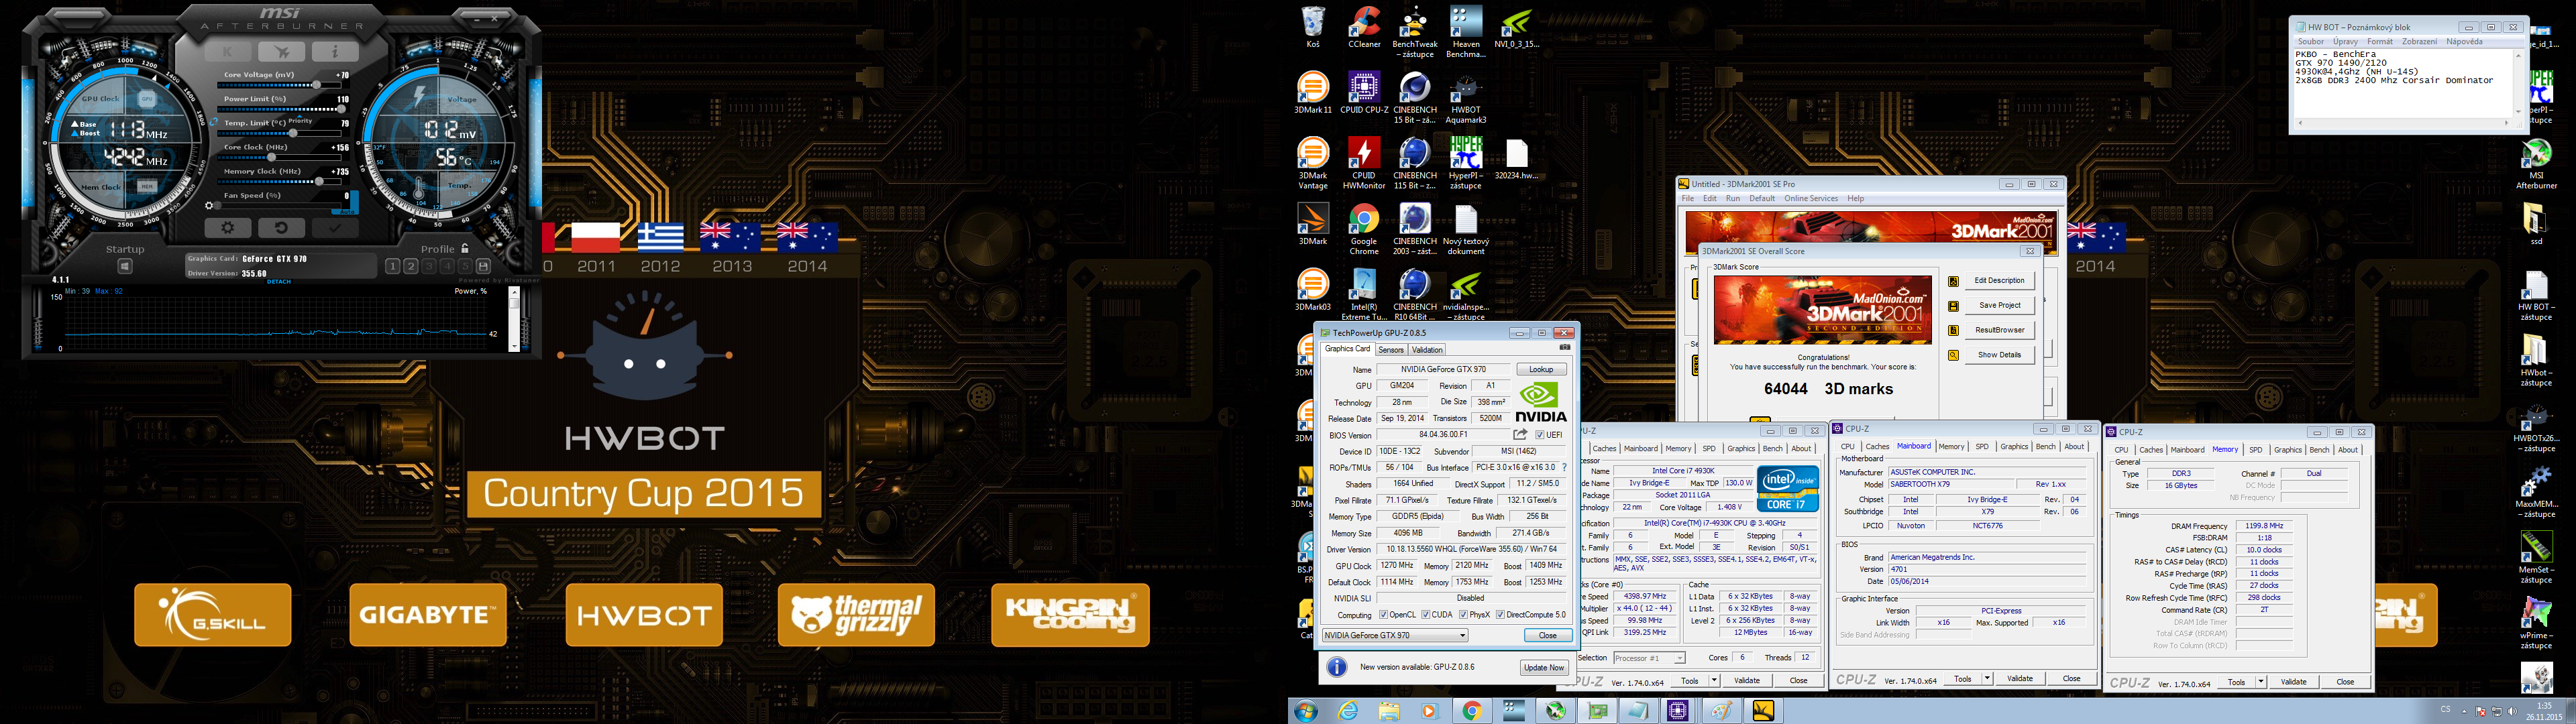The width and height of the screenshot is (2576, 724).
Task: Toggle the Afterburner profile lock icon
Action: tap(465, 248)
